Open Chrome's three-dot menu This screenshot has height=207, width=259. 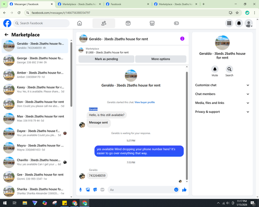(254, 12)
